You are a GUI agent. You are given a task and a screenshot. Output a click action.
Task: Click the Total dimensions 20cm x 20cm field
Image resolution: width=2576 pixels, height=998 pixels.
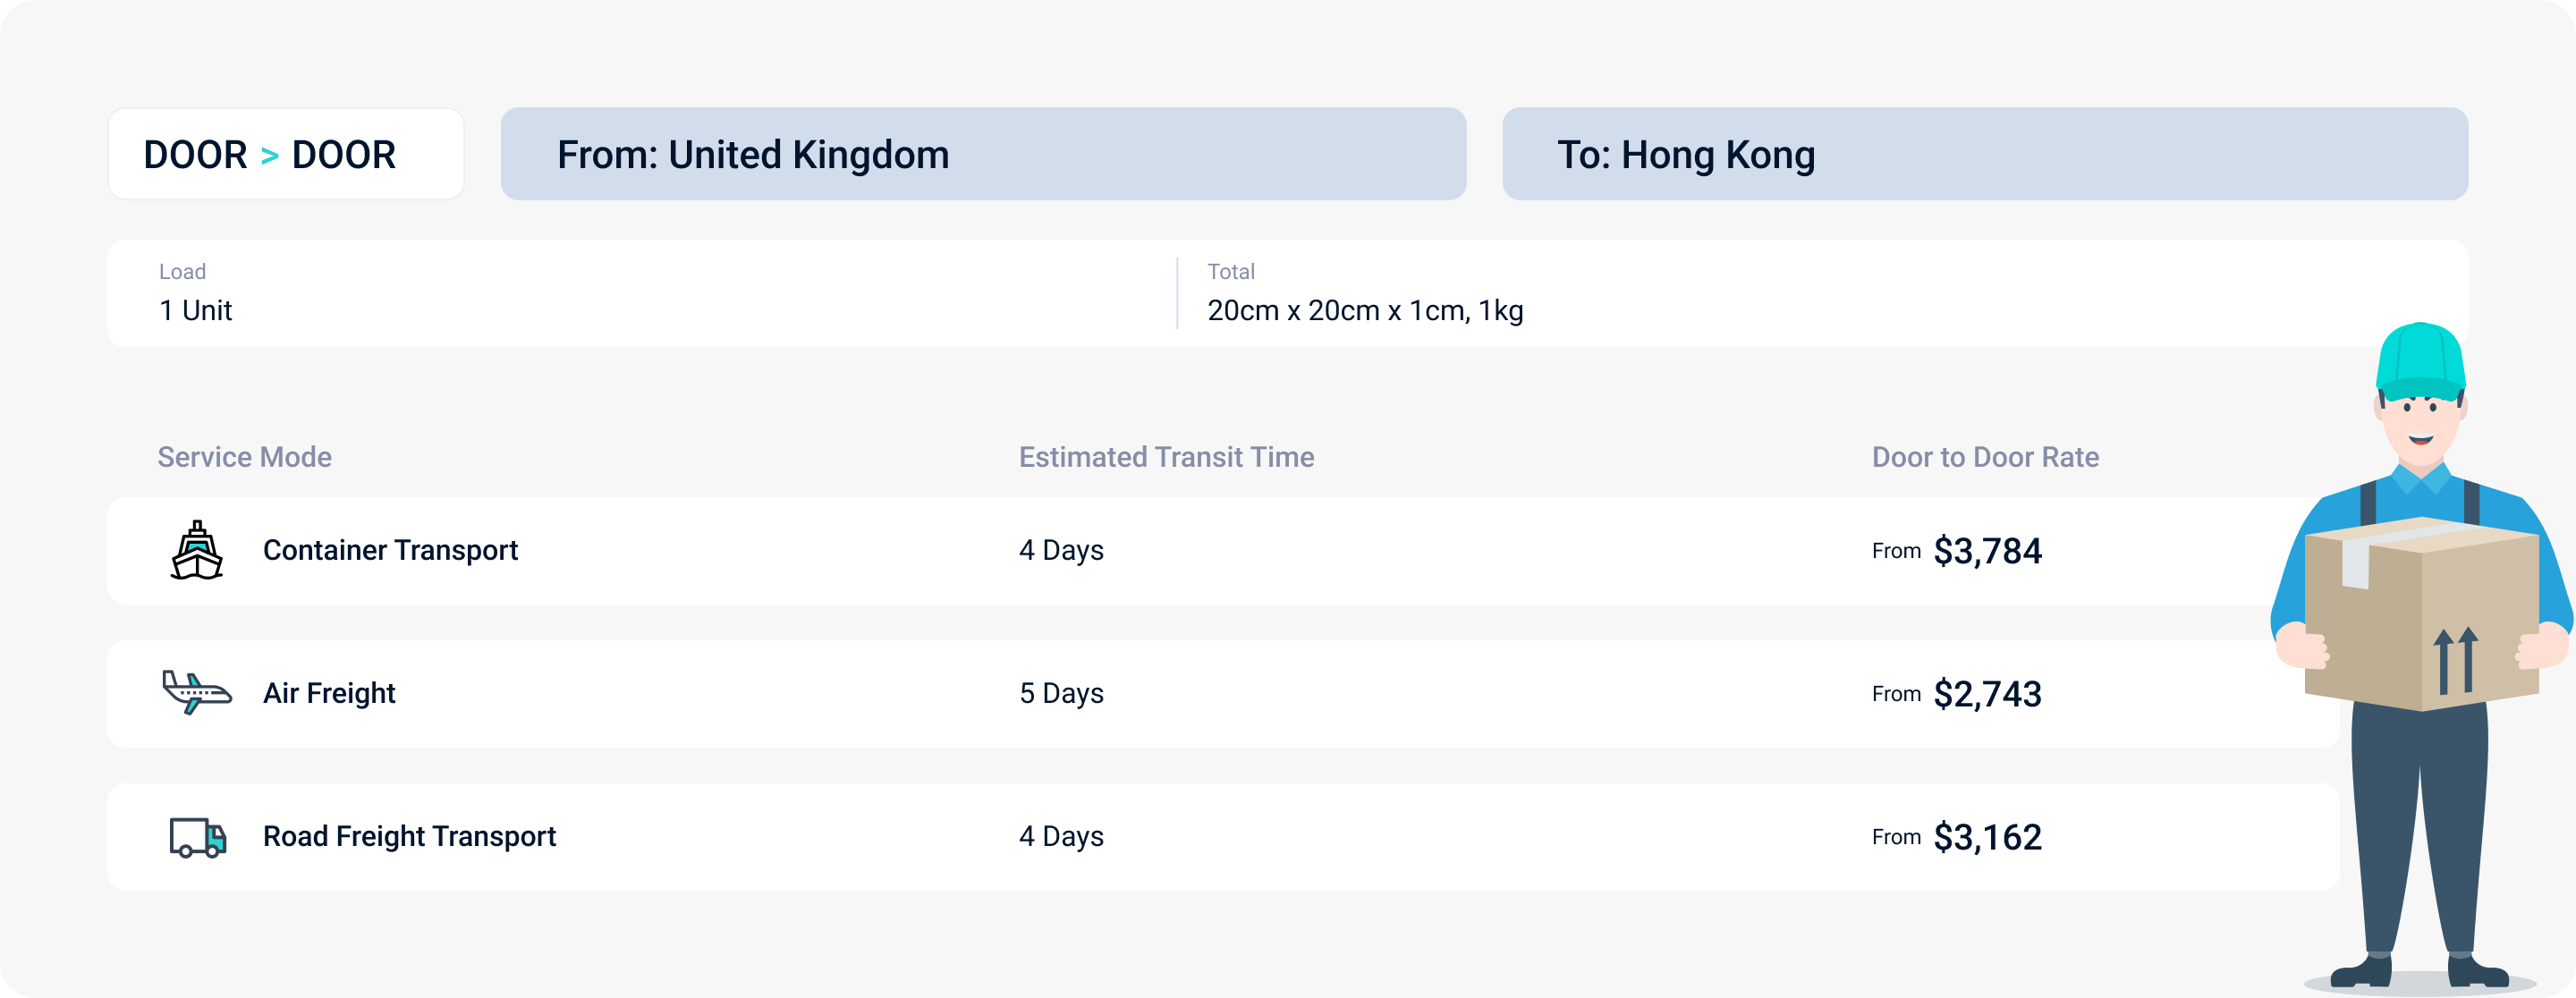[1364, 310]
